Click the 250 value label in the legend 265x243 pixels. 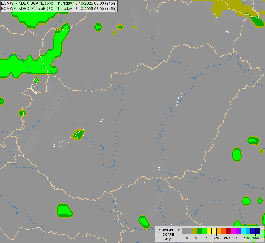coord(207,238)
